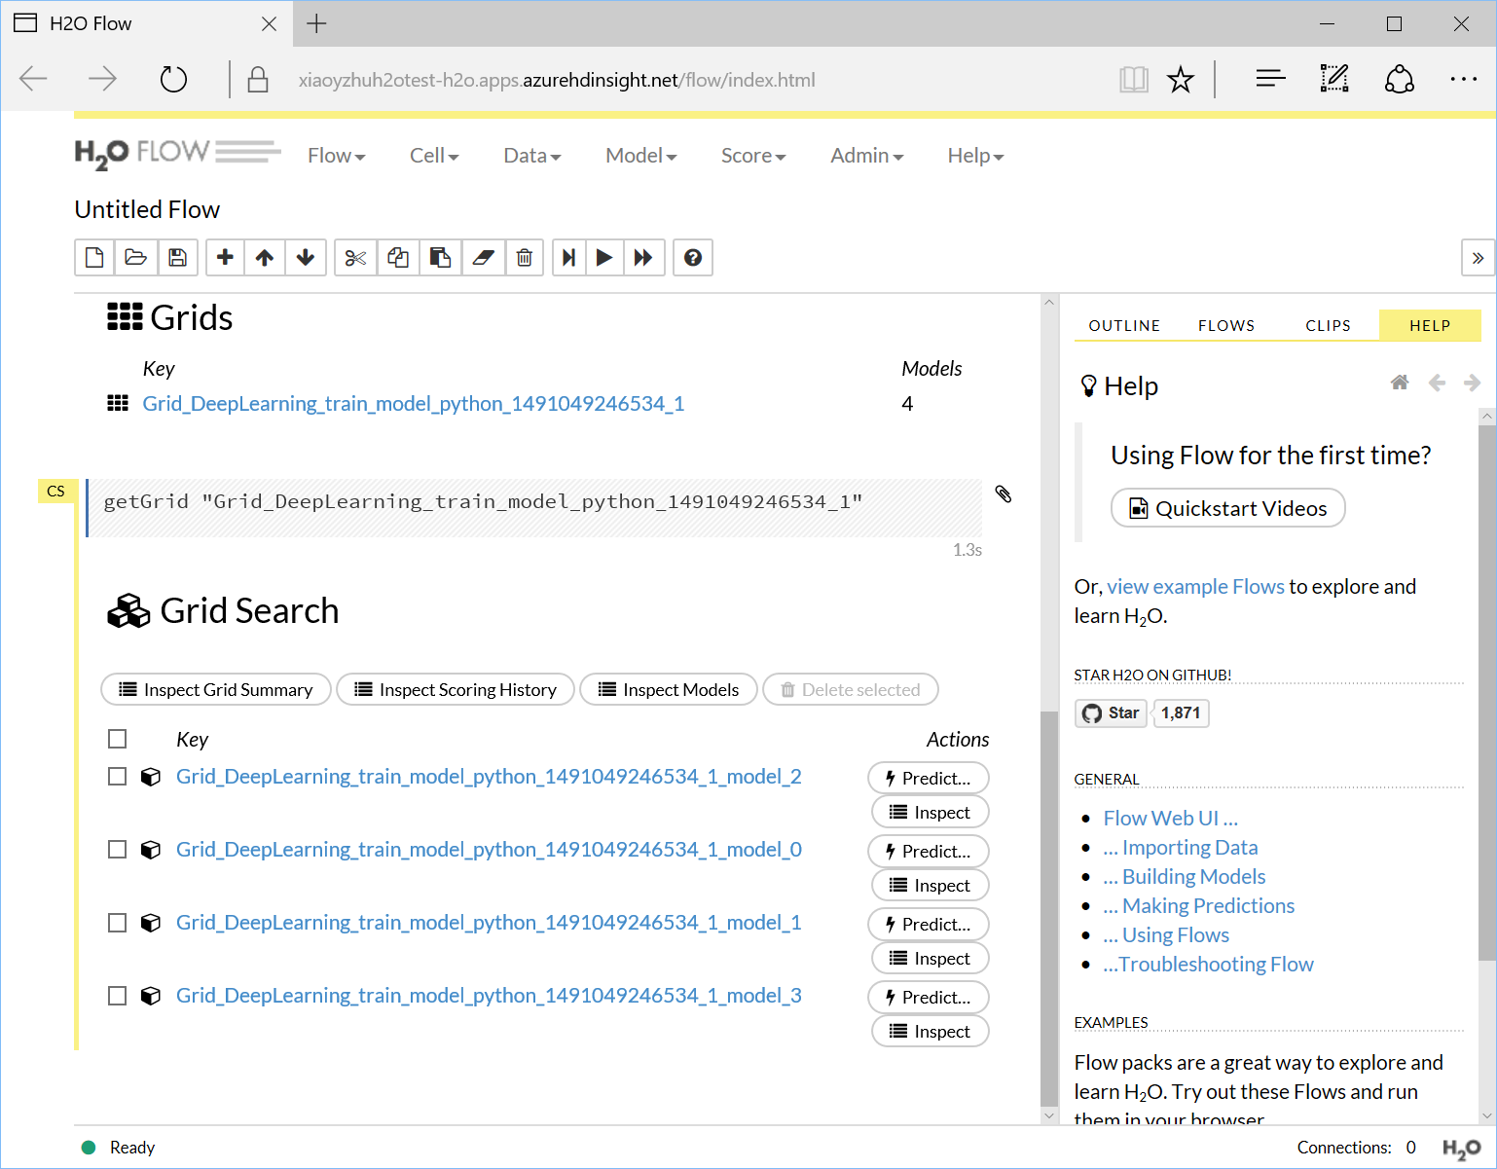Open the Cell dropdown menu
The image size is (1497, 1169).
434,156
